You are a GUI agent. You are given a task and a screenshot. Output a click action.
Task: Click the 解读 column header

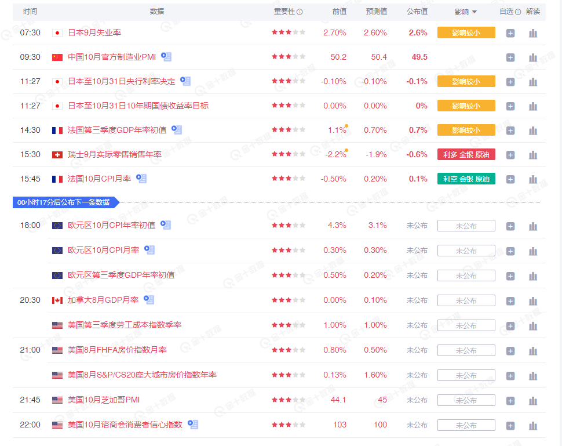pyautogui.click(x=533, y=11)
